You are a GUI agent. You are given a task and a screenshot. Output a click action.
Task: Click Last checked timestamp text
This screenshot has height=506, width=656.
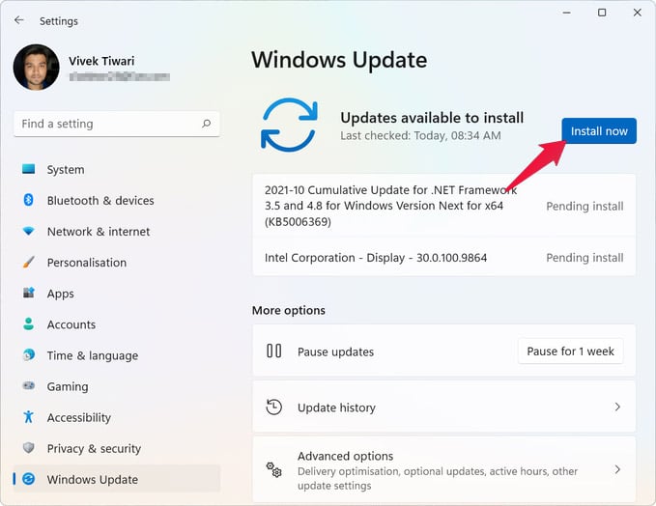click(420, 135)
